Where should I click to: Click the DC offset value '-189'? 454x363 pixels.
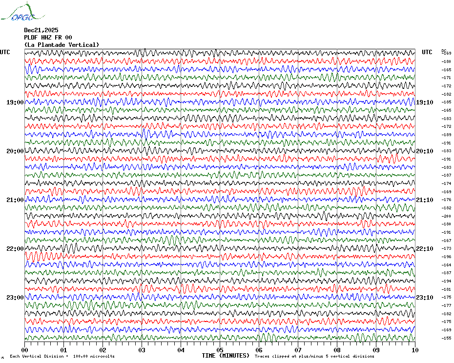point(446,135)
